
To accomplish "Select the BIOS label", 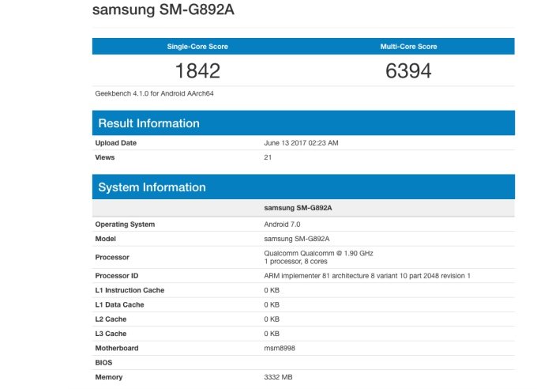I will 103,363.
